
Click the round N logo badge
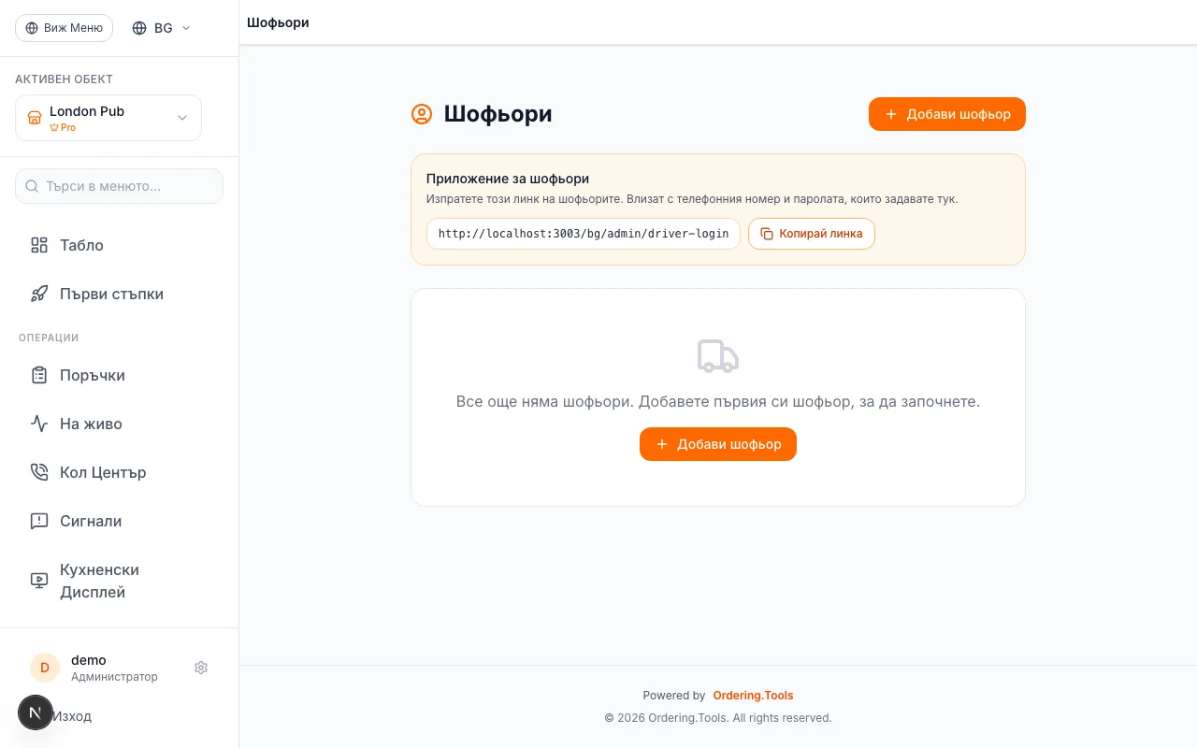click(36, 712)
